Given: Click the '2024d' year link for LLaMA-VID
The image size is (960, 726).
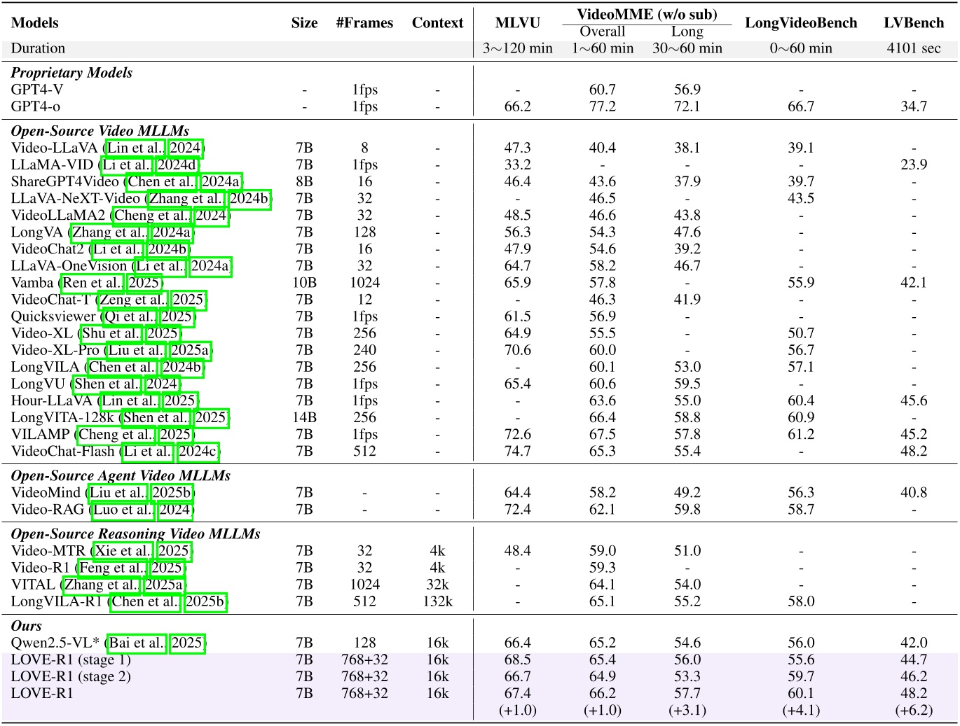Looking at the screenshot, I should click(x=177, y=165).
